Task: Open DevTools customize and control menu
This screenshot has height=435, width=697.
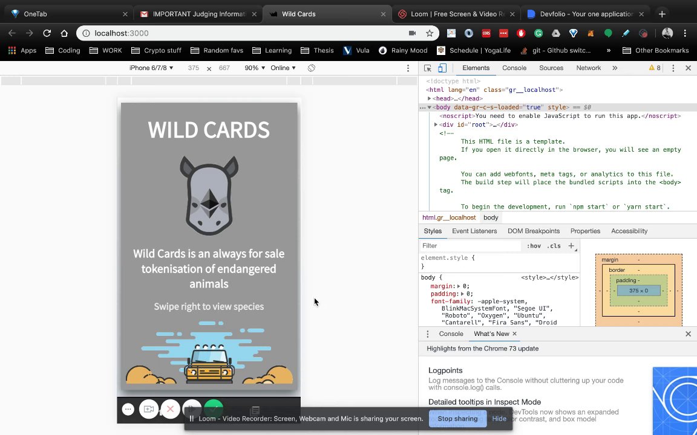Action: [673, 68]
